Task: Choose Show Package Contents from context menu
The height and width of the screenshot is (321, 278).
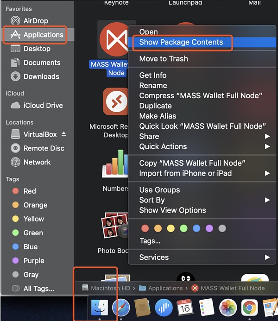Action: 181,42
